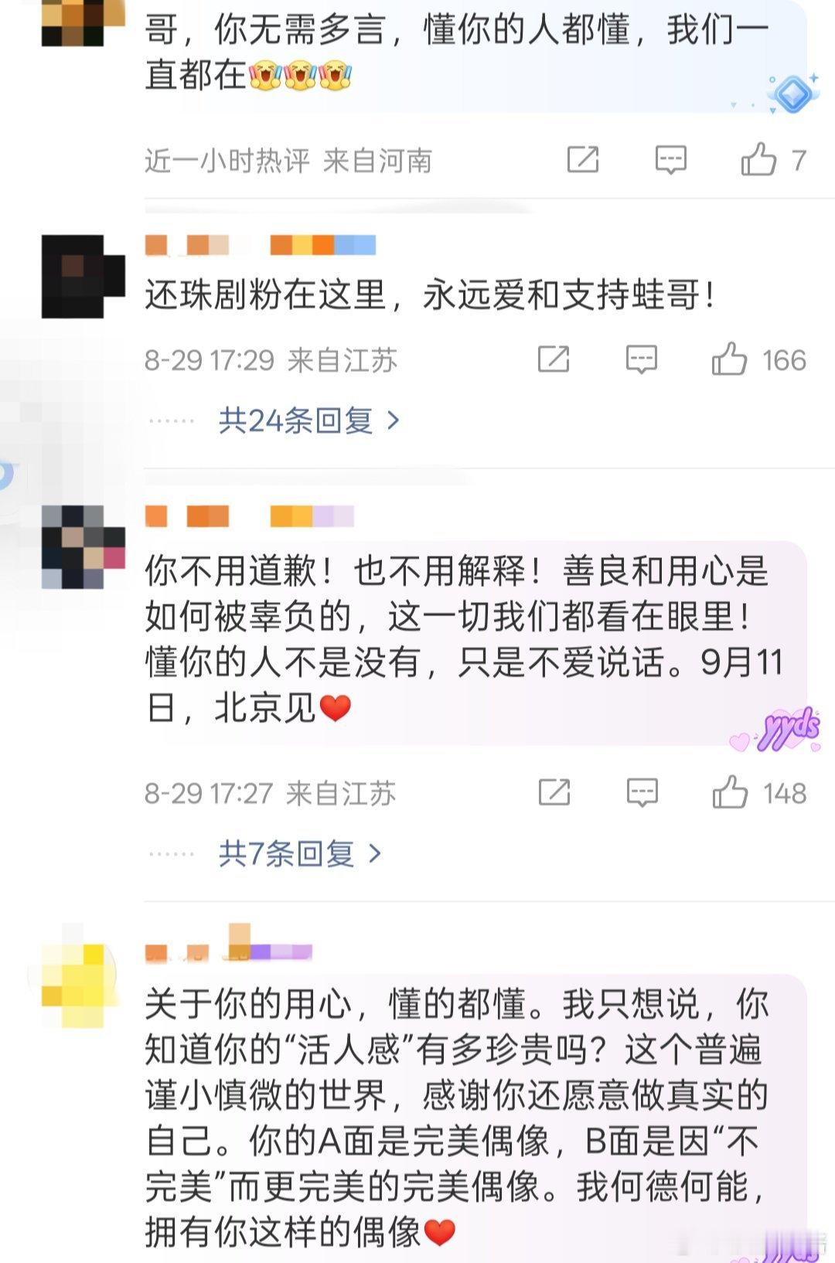The height and width of the screenshot is (1263, 835).
Task: Share the 你不用道歉 comment
Action: (554, 792)
